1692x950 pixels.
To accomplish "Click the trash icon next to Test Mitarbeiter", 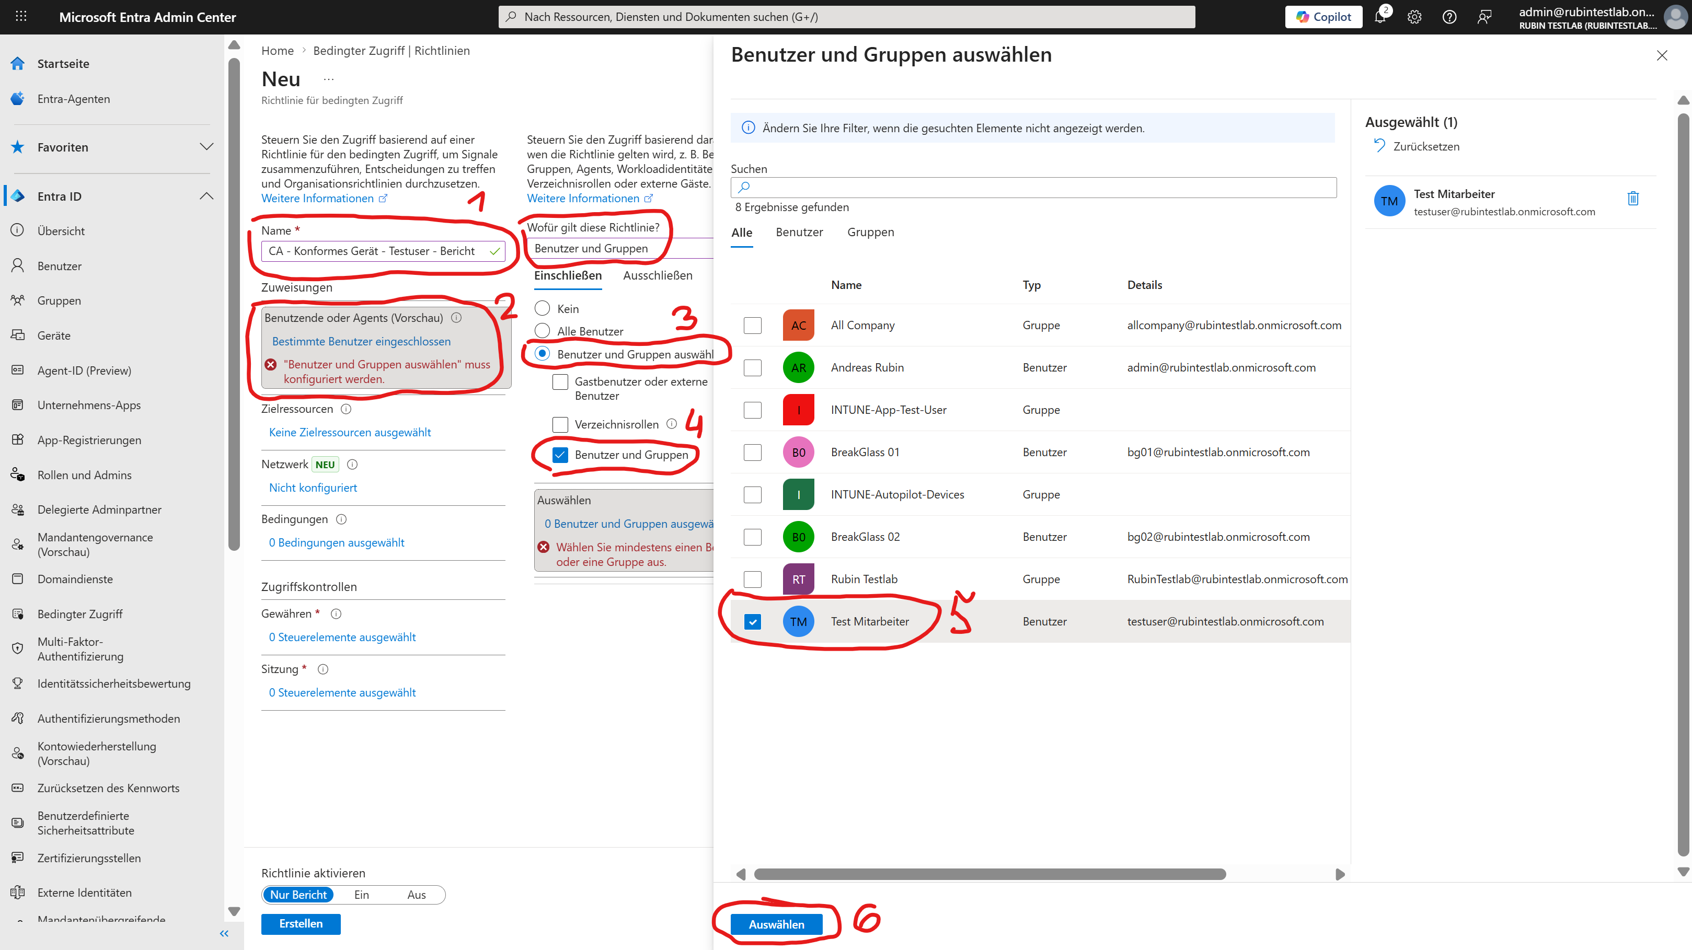I will pos(1633,198).
